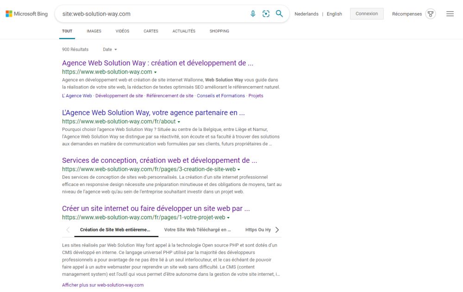The height and width of the screenshot is (292, 463).
Task: Open the CARTES tab
Action: [151, 31]
